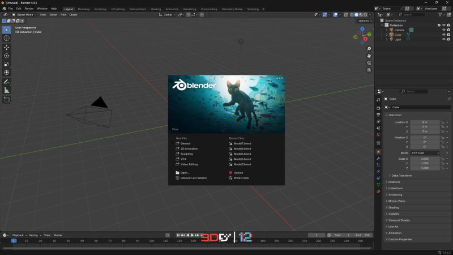Screen dimensions: 453x255
Task: Open recent file Model7.blend
Action: coord(242,144)
